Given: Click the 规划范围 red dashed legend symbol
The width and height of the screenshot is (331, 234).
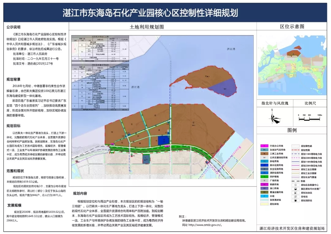Looking at the screenshot, I should (x=295, y=150).
